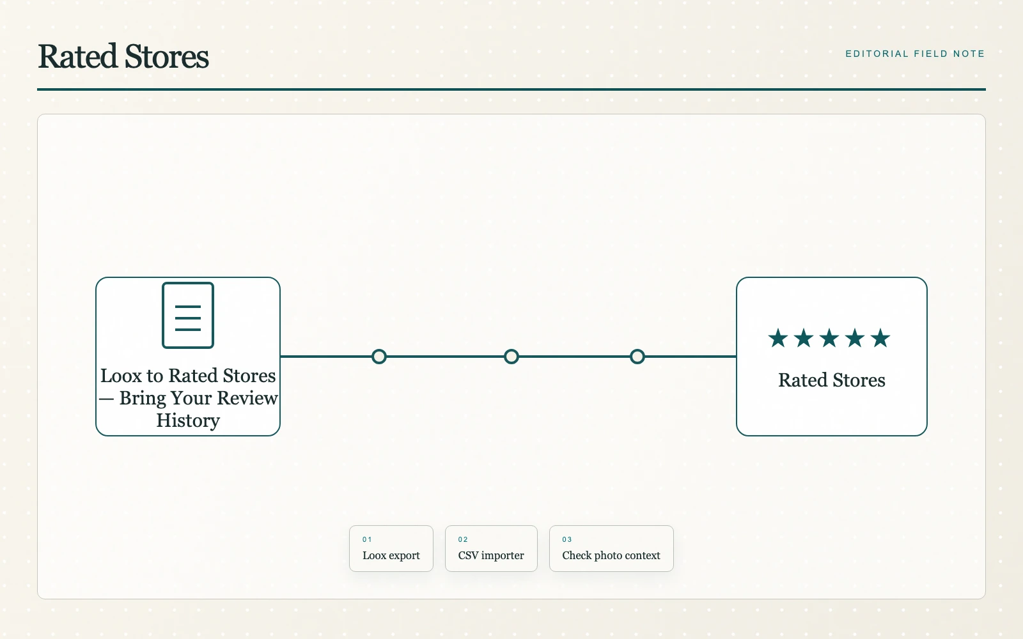Open the 02 CSV importer step

point(491,548)
